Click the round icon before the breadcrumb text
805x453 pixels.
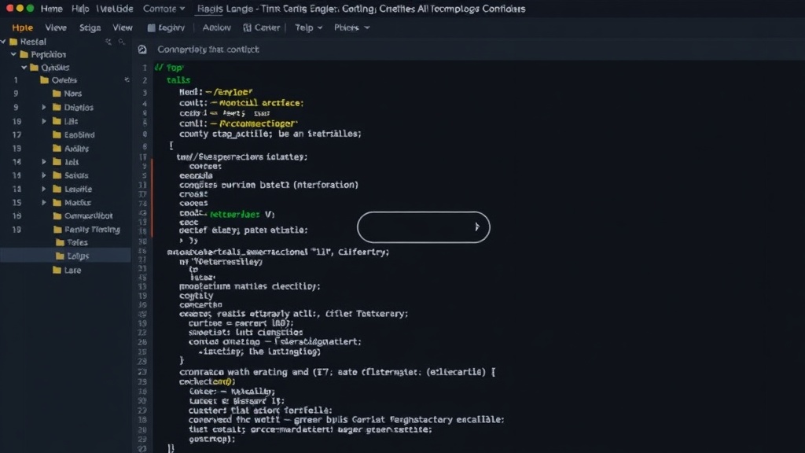pos(142,50)
